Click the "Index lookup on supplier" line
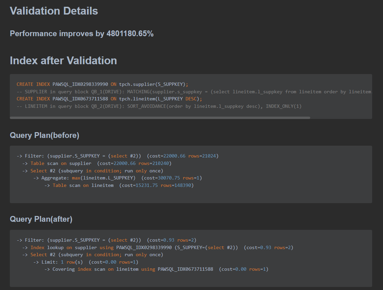Viewport: 383px width, 290px height. [x=157, y=247]
